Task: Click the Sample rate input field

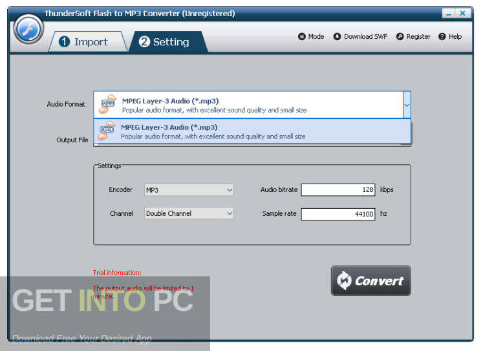Action: pos(338,215)
